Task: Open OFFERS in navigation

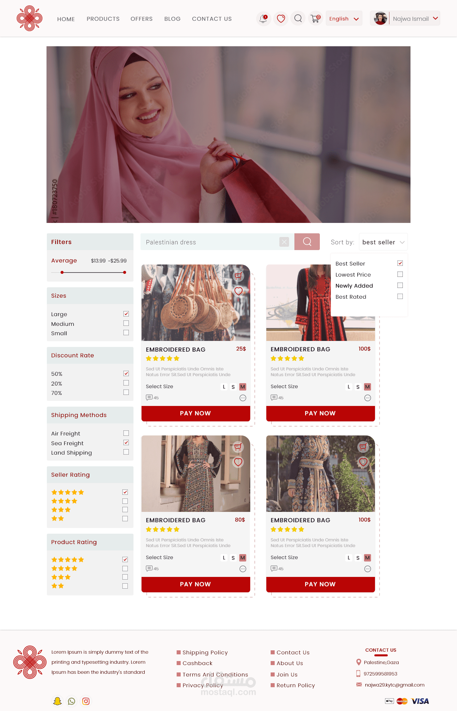Action: 142,19
